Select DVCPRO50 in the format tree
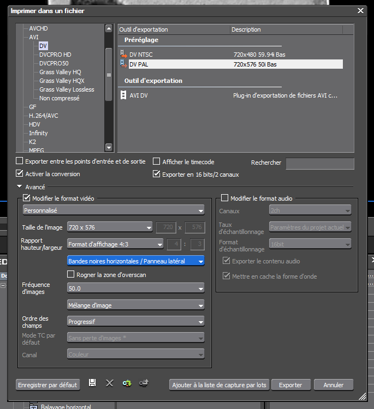The image size is (374, 409). click(x=54, y=63)
